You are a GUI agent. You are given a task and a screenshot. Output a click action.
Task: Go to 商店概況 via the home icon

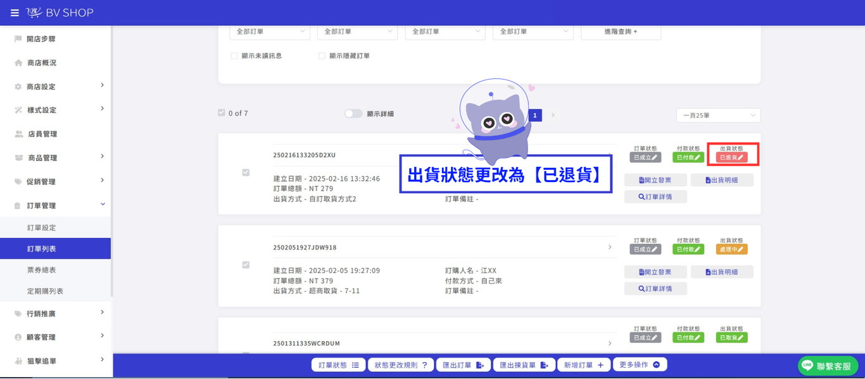click(x=18, y=63)
